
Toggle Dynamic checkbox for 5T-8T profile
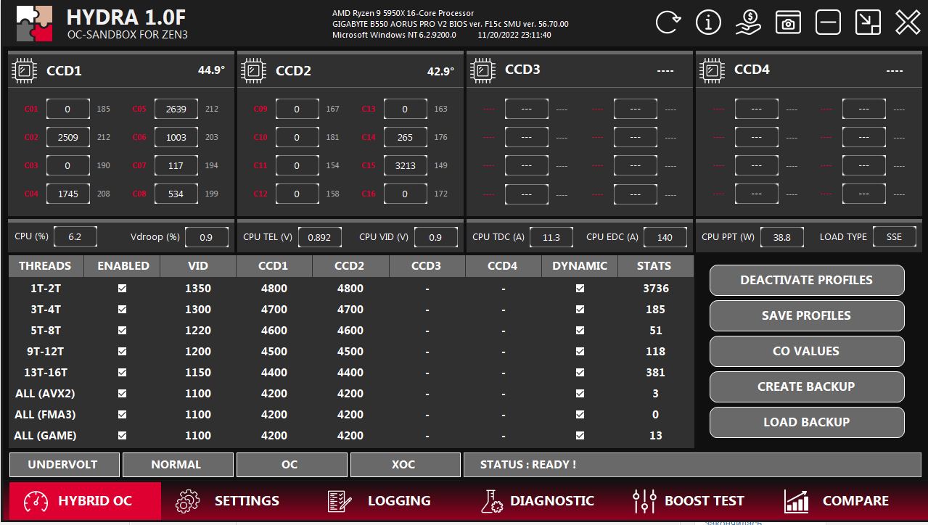[580, 330]
